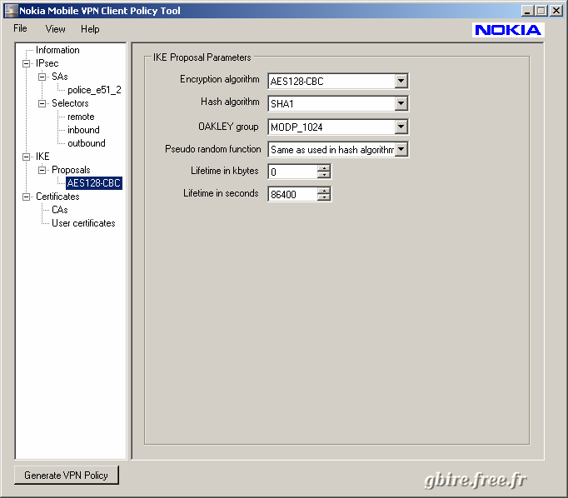568x498 pixels.
Task: Increase Lifetime in seconds value
Action: pos(324,191)
